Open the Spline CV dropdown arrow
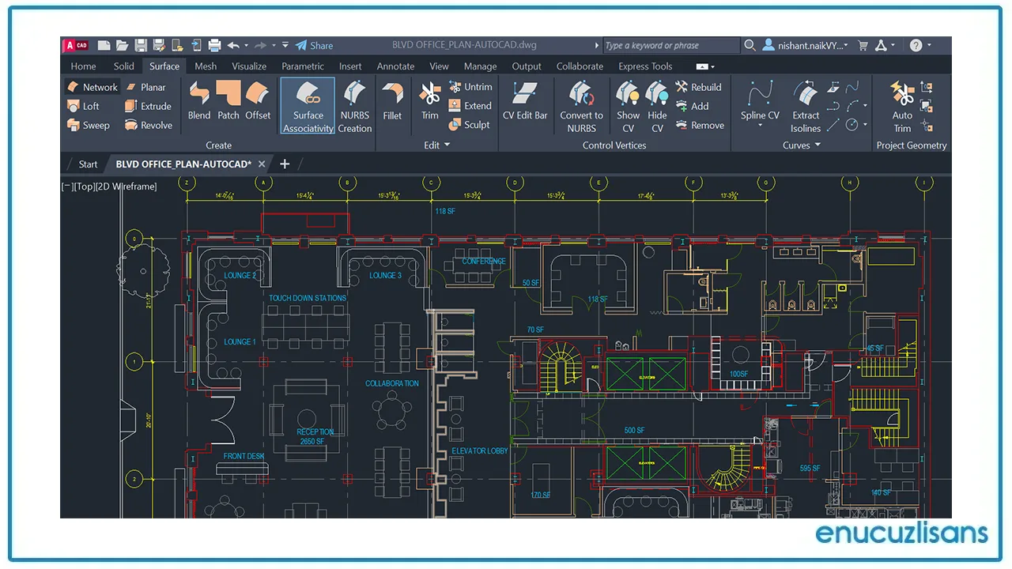The width and height of the screenshot is (1012, 569). (760, 126)
